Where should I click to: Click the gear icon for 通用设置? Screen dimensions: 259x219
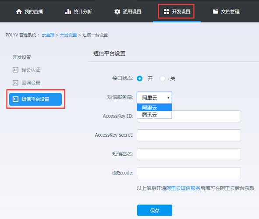tap(117, 11)
